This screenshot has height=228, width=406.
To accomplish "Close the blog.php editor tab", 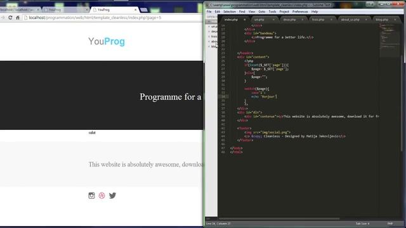I will pyautogui.click(x=395, y=20).
